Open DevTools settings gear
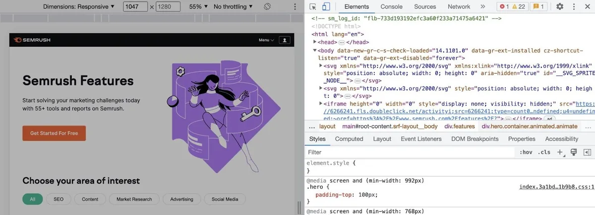The width and height of the screenshot is (595, 215). pos(560,6)
